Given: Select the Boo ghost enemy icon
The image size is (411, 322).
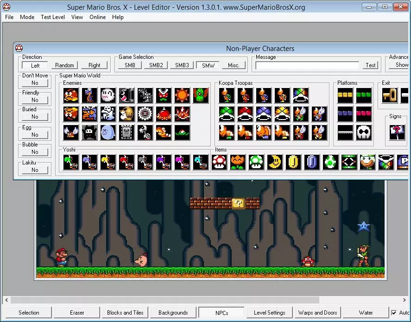Looking at the screenshot, I should pyautogui.click(x=108, y=95).
